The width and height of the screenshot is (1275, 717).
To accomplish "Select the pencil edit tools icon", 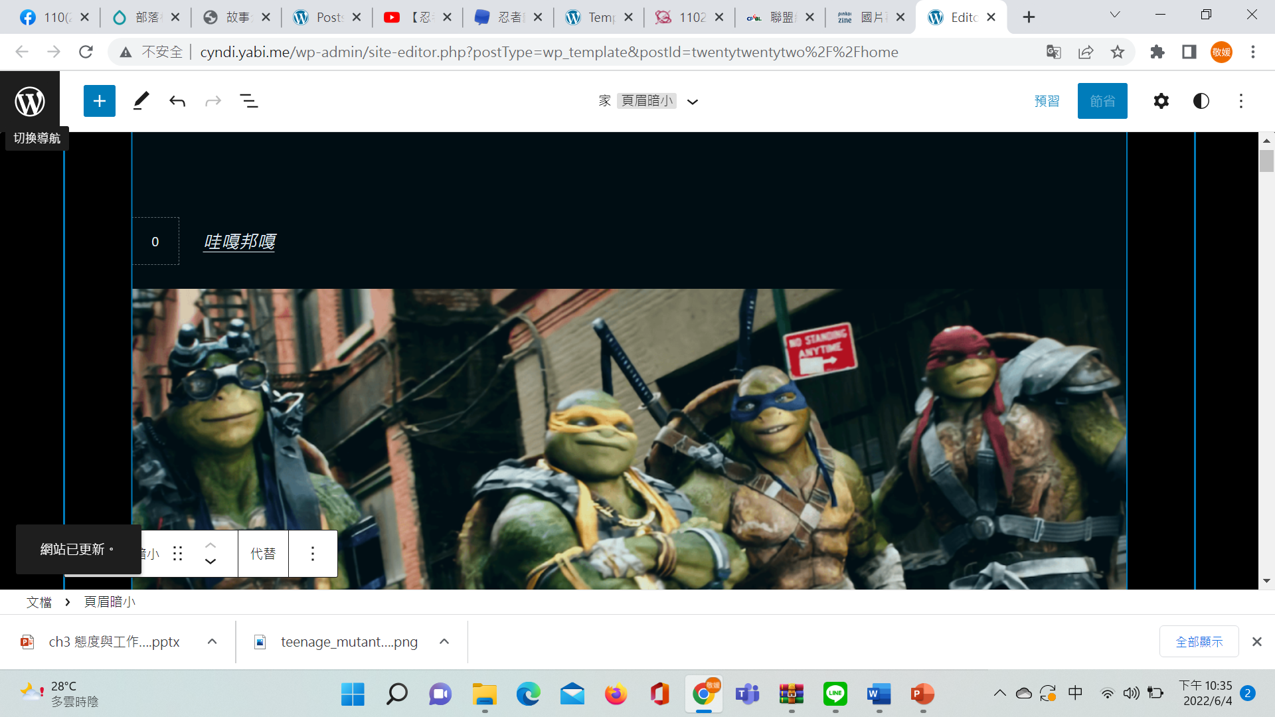I will tap(141, 101).
